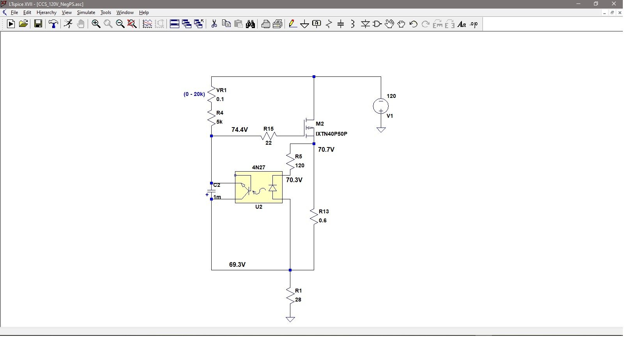
Task: Click the New Schematic toolbar icon
Action: [x=11, y=24]
